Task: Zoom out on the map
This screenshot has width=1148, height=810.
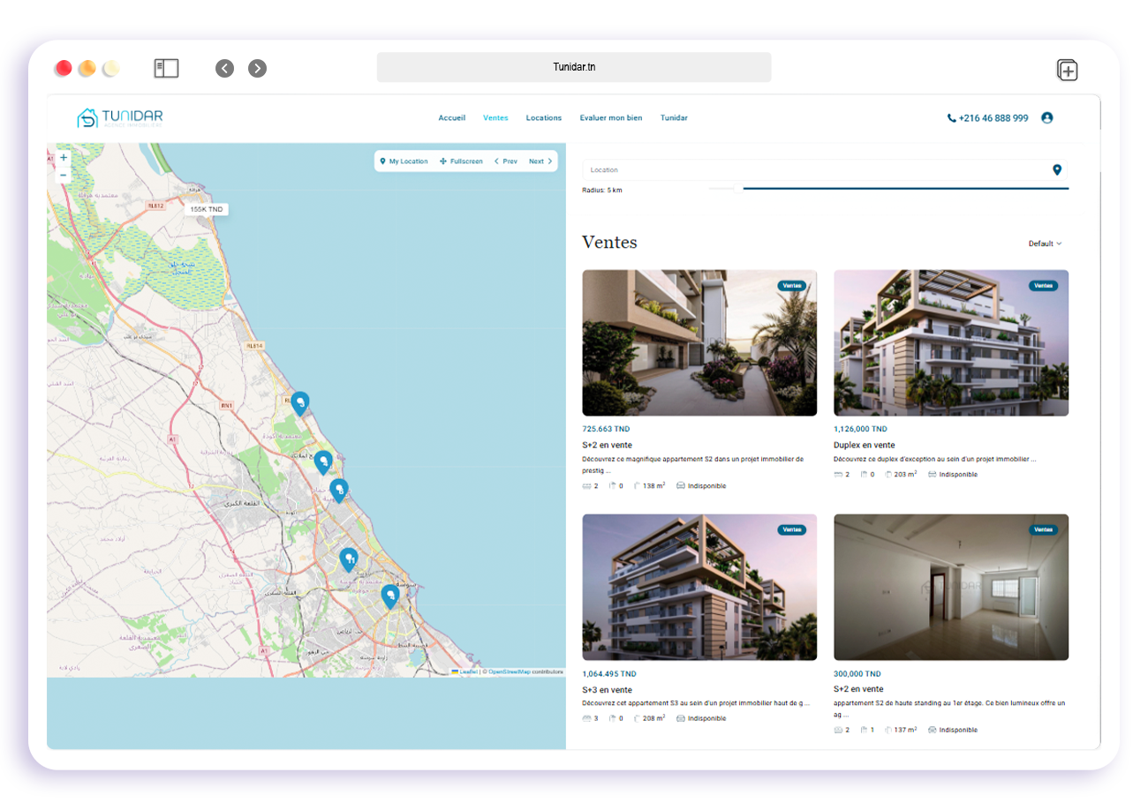Action: 64,175
